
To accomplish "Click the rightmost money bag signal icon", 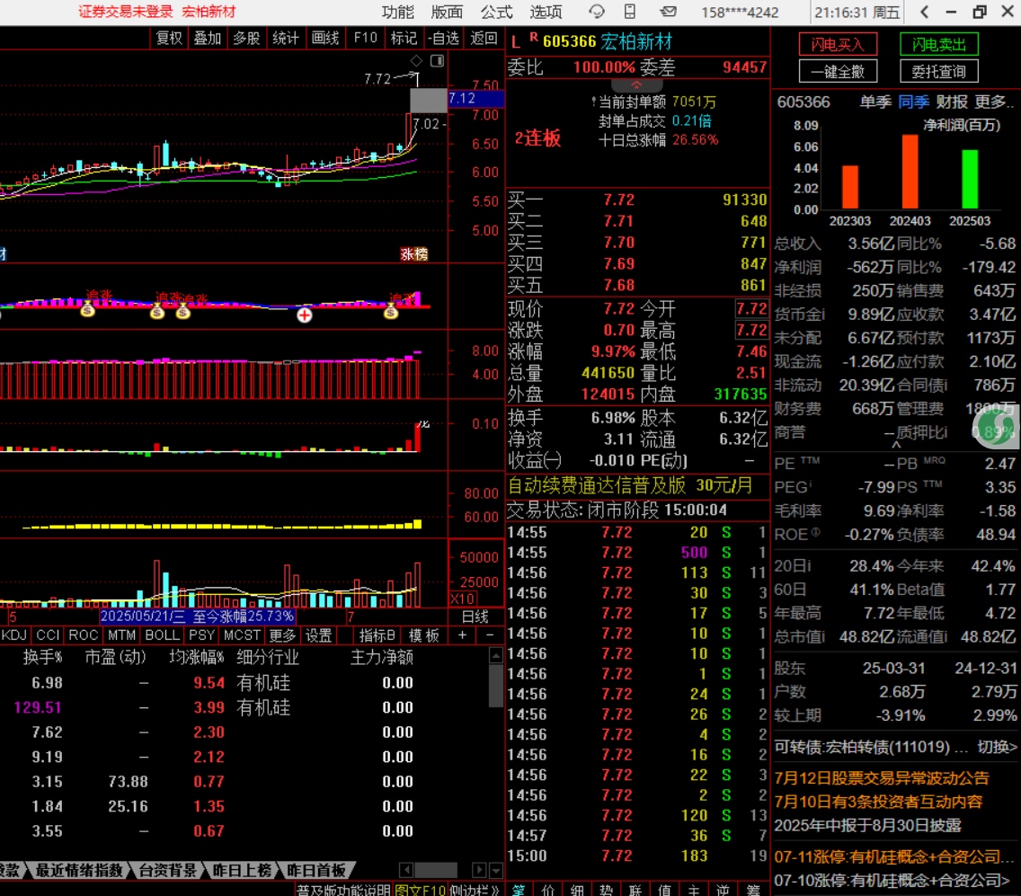I will coord(391,312).
